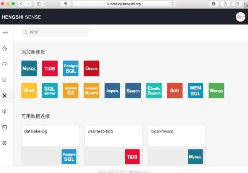Click MySQL badge on local-mysql card

coord(195,157)
